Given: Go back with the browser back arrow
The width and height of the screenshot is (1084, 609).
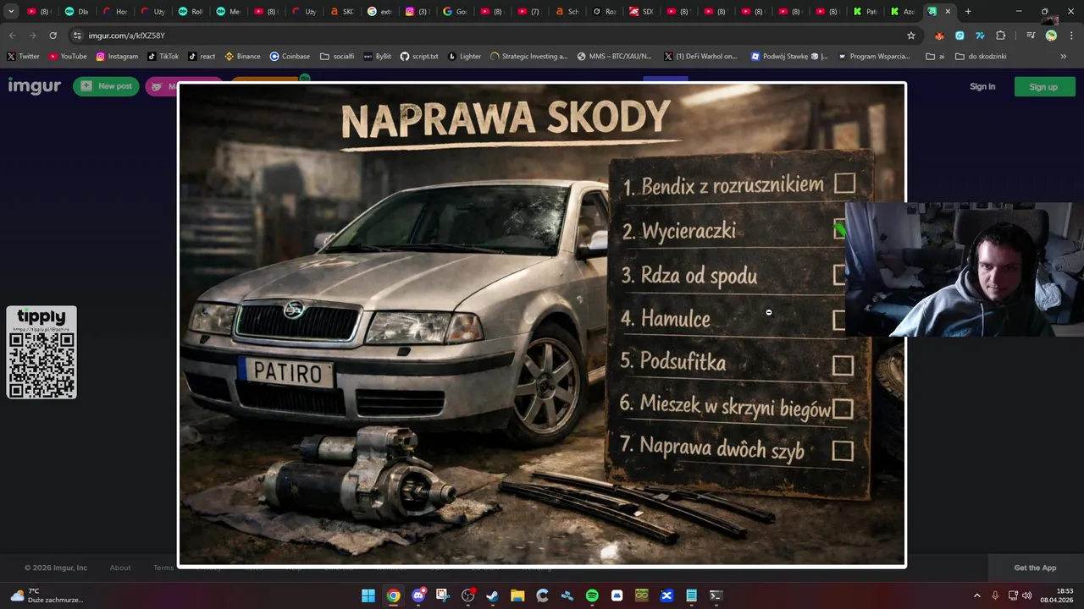Looking at the screenshot, I should (x=12, y=36).
